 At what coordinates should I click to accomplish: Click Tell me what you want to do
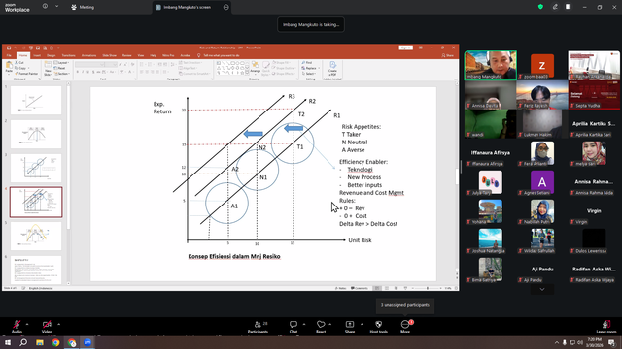click(x=219, y=55)
